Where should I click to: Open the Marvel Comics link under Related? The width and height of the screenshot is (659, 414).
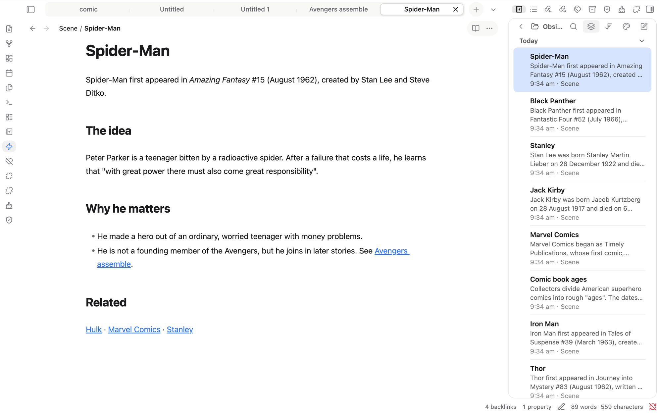point(134,330)
